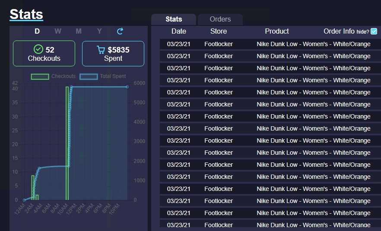381x231 pixels.
Task: Click the Stats page heading
Action: coord(26,14)
